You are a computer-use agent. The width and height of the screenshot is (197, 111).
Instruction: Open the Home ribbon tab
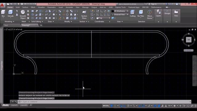pyautogui.click(x=10, y=7)
